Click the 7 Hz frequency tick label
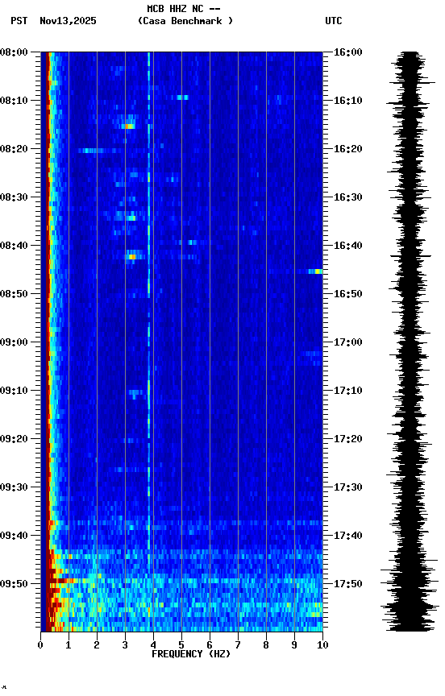Screen dimensions: 445x696 pyautogui.click(x=238, y=645)
